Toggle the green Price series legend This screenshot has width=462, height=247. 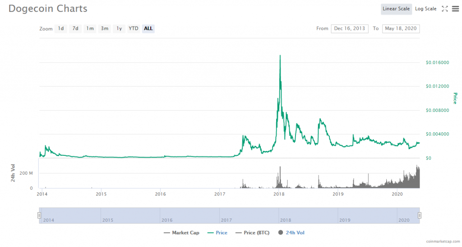tap(217, 233)
